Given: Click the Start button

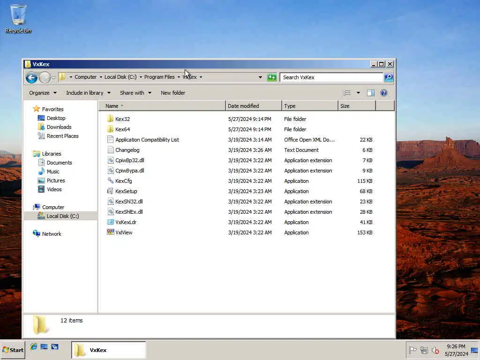Looking at the screenshot, I should pyautogui.click(x=13, y=350).
